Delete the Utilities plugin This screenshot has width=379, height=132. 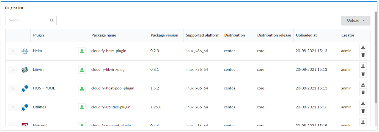tap(363, 111)
